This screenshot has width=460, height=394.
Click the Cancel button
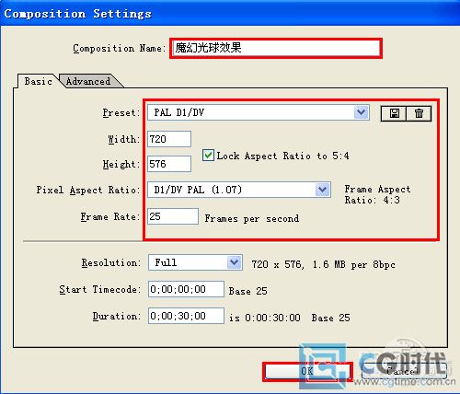pyautogui.click(x=404, y=371)
